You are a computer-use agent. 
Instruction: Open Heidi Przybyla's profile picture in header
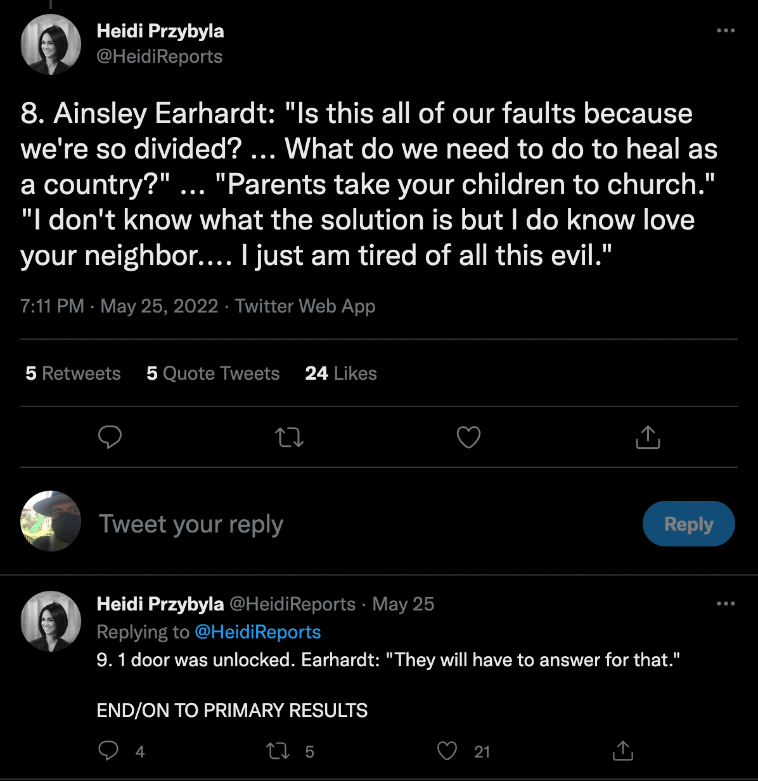click(51, 44)
